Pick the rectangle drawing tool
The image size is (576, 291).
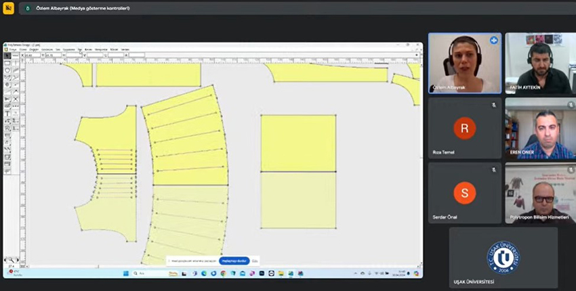coord(7,63)
